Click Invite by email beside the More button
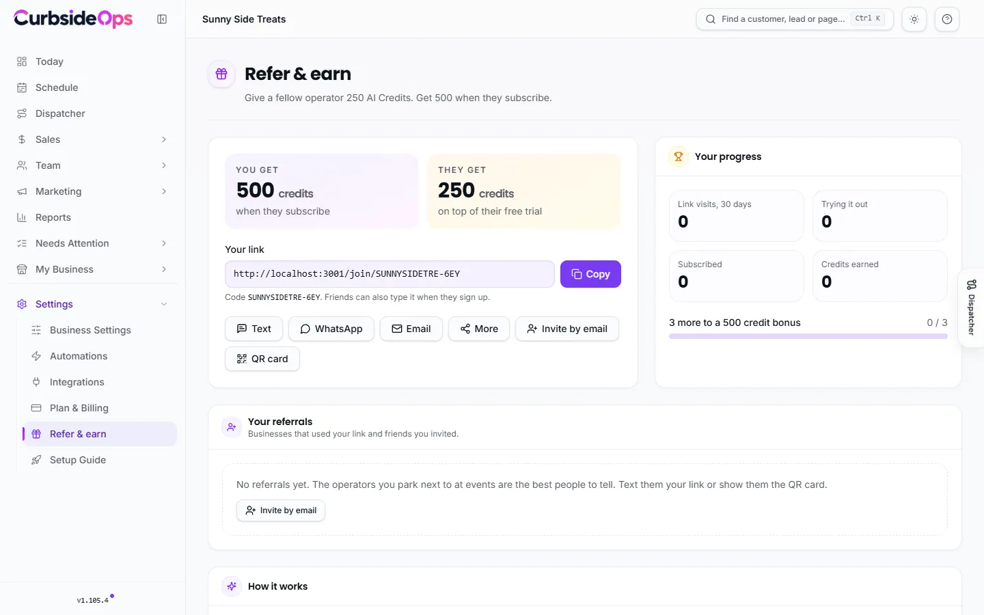 point(567,329)
